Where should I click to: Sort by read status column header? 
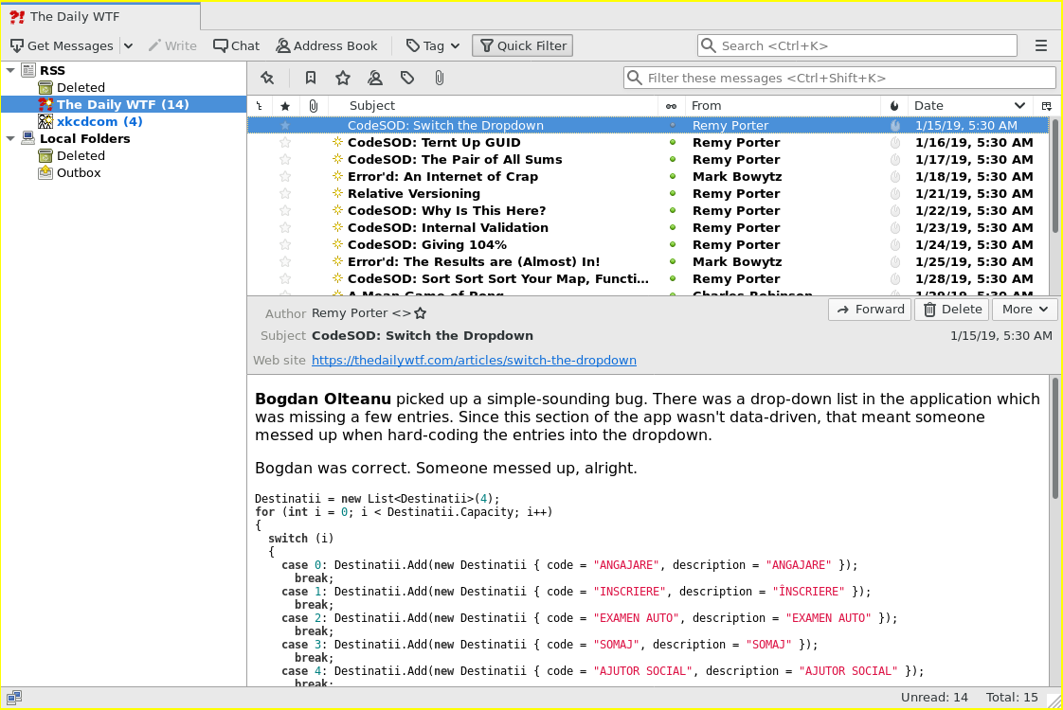point(671,106)
